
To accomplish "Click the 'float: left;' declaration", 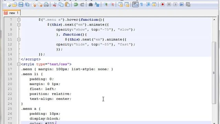I will pyautogui.click(x=43, y=89).
